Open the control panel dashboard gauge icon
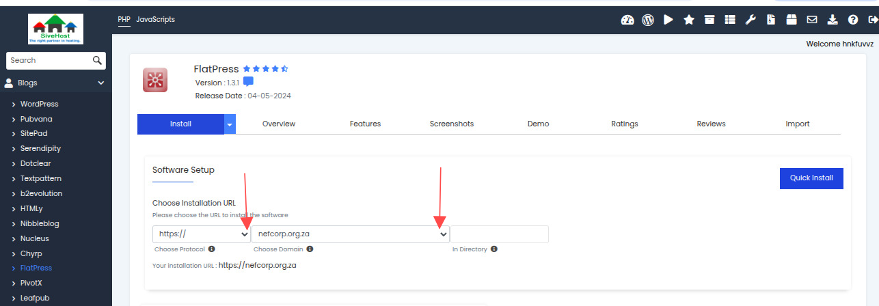This screenshot has height=306, width=879. 627,20
